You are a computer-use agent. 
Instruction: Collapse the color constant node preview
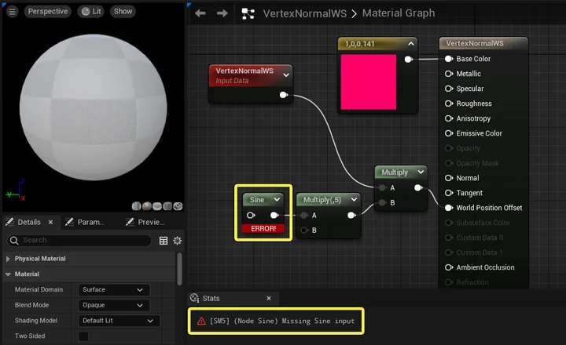[411, 44]
